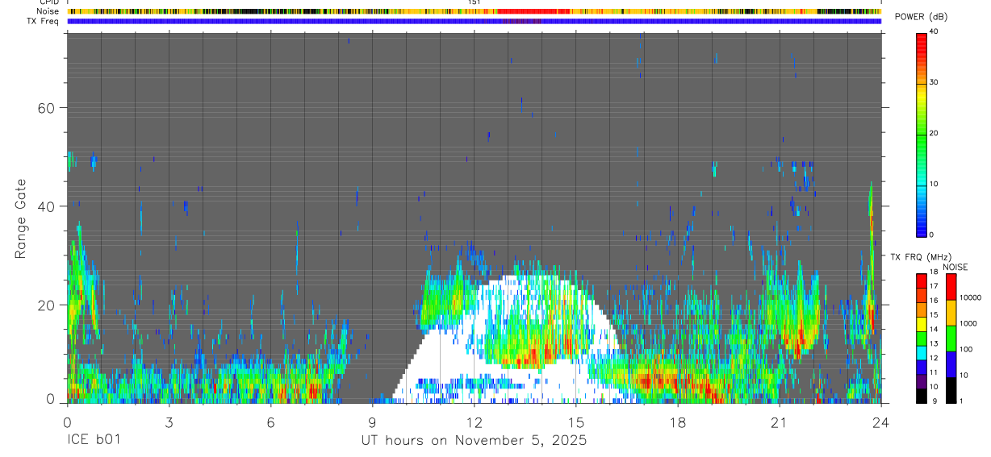Click the 15 tick on UT hours axis
This screenshot has height=457, width=991.
click(x=576, y=422)
